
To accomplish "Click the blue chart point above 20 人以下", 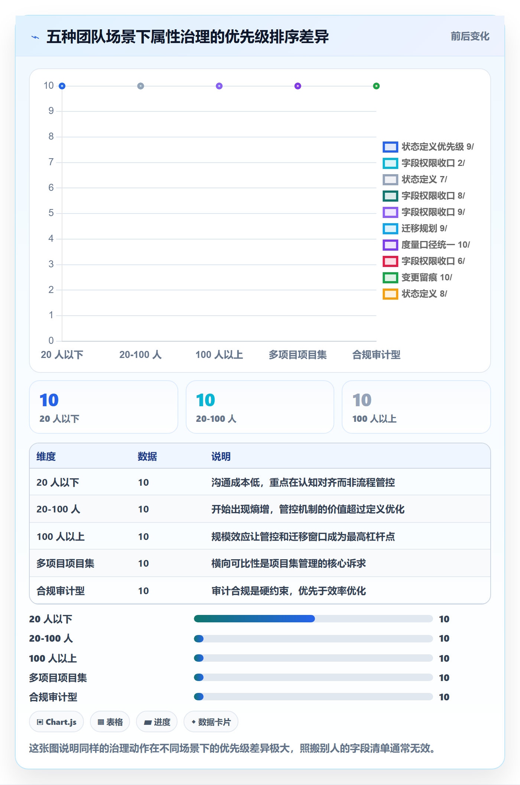I will (x=62, y=86).
